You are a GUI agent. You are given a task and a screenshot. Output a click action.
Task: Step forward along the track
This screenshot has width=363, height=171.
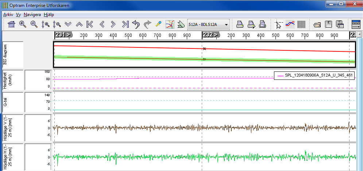pos(113,24)
